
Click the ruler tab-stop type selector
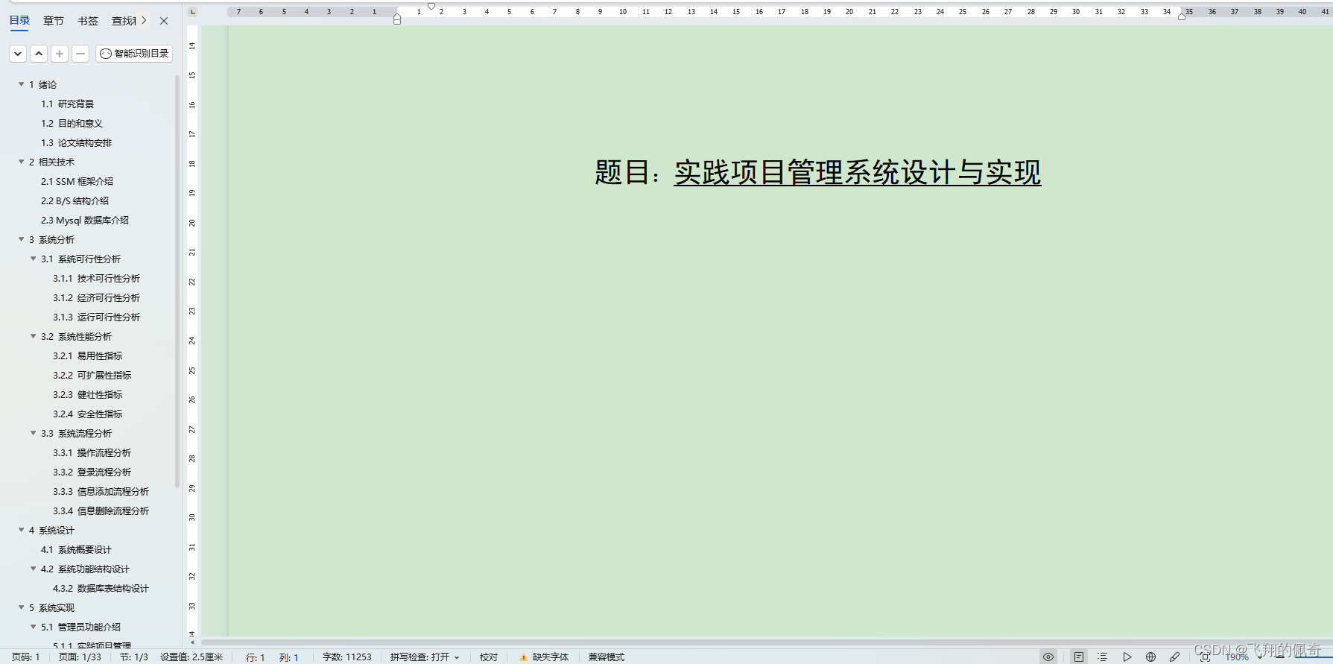193,12
